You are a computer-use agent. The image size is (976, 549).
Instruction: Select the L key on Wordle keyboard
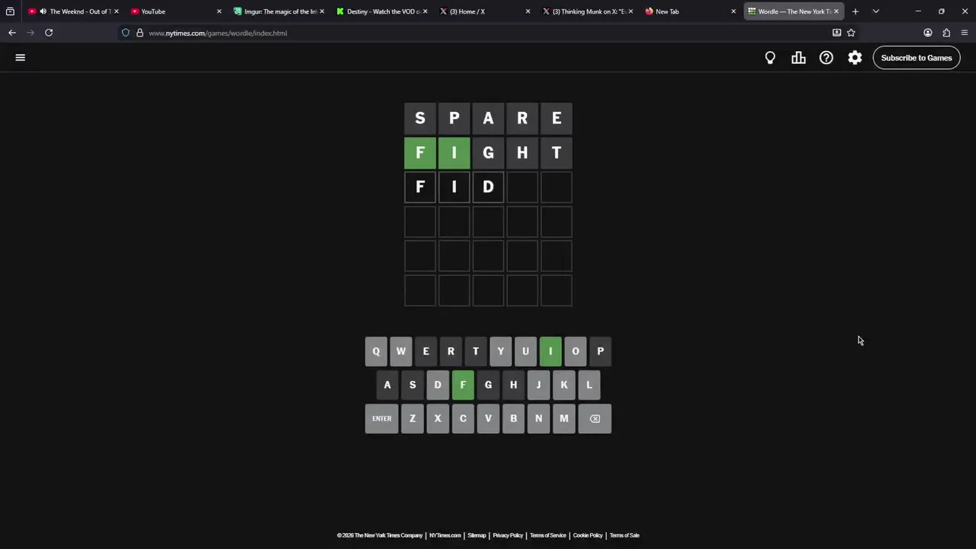pyautogui.click(x=589, y=385)
